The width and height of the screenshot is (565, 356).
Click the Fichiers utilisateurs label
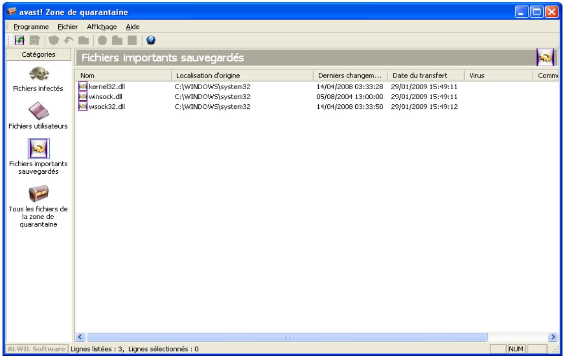pos(38,126)
